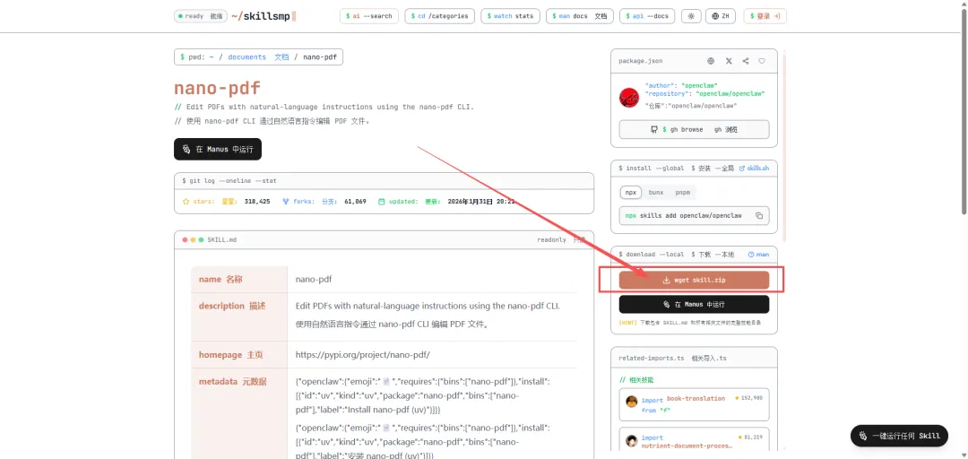Click the book-translation author avatar
Image resolution: width=968 pixels, height=459 pixels.
click(x=632, y=402)
